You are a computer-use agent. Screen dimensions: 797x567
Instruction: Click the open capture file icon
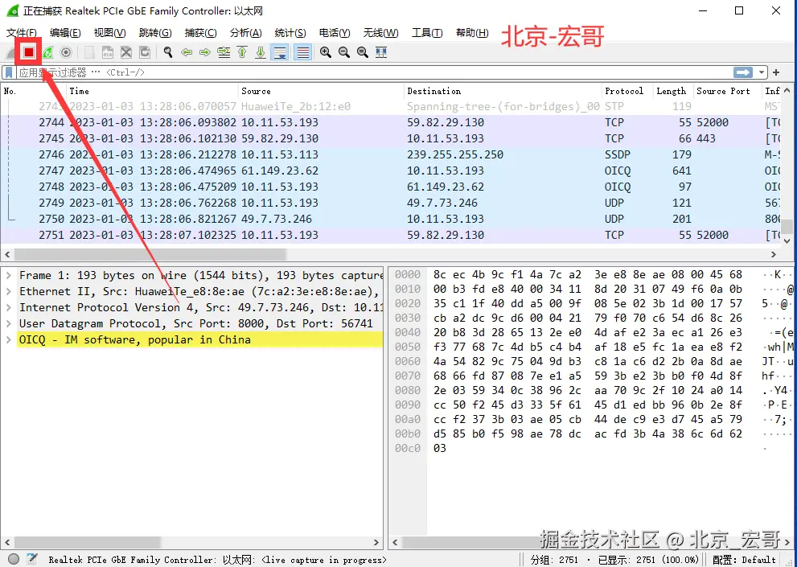point(89,51)
